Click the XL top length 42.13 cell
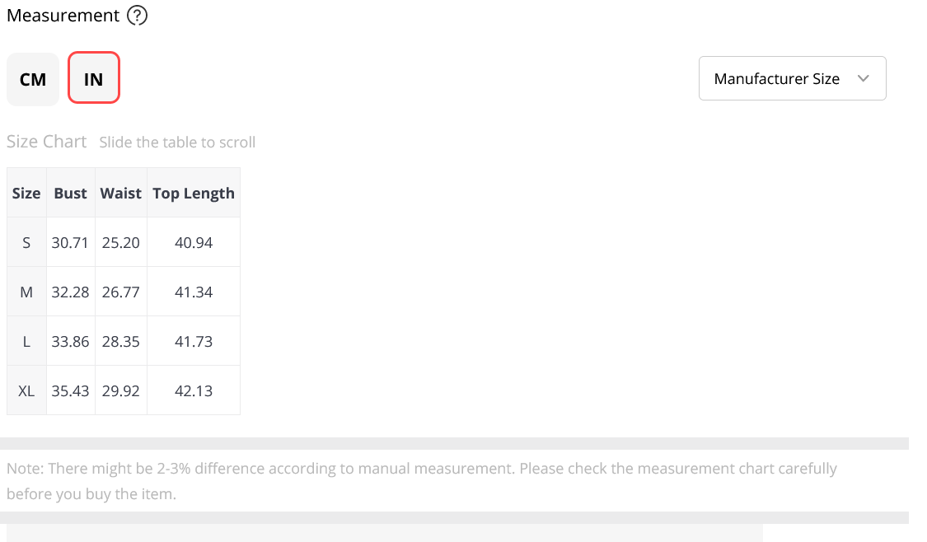The width and height of the screenshot is (927, 542). pyautogui.click(x=194, y=390)
